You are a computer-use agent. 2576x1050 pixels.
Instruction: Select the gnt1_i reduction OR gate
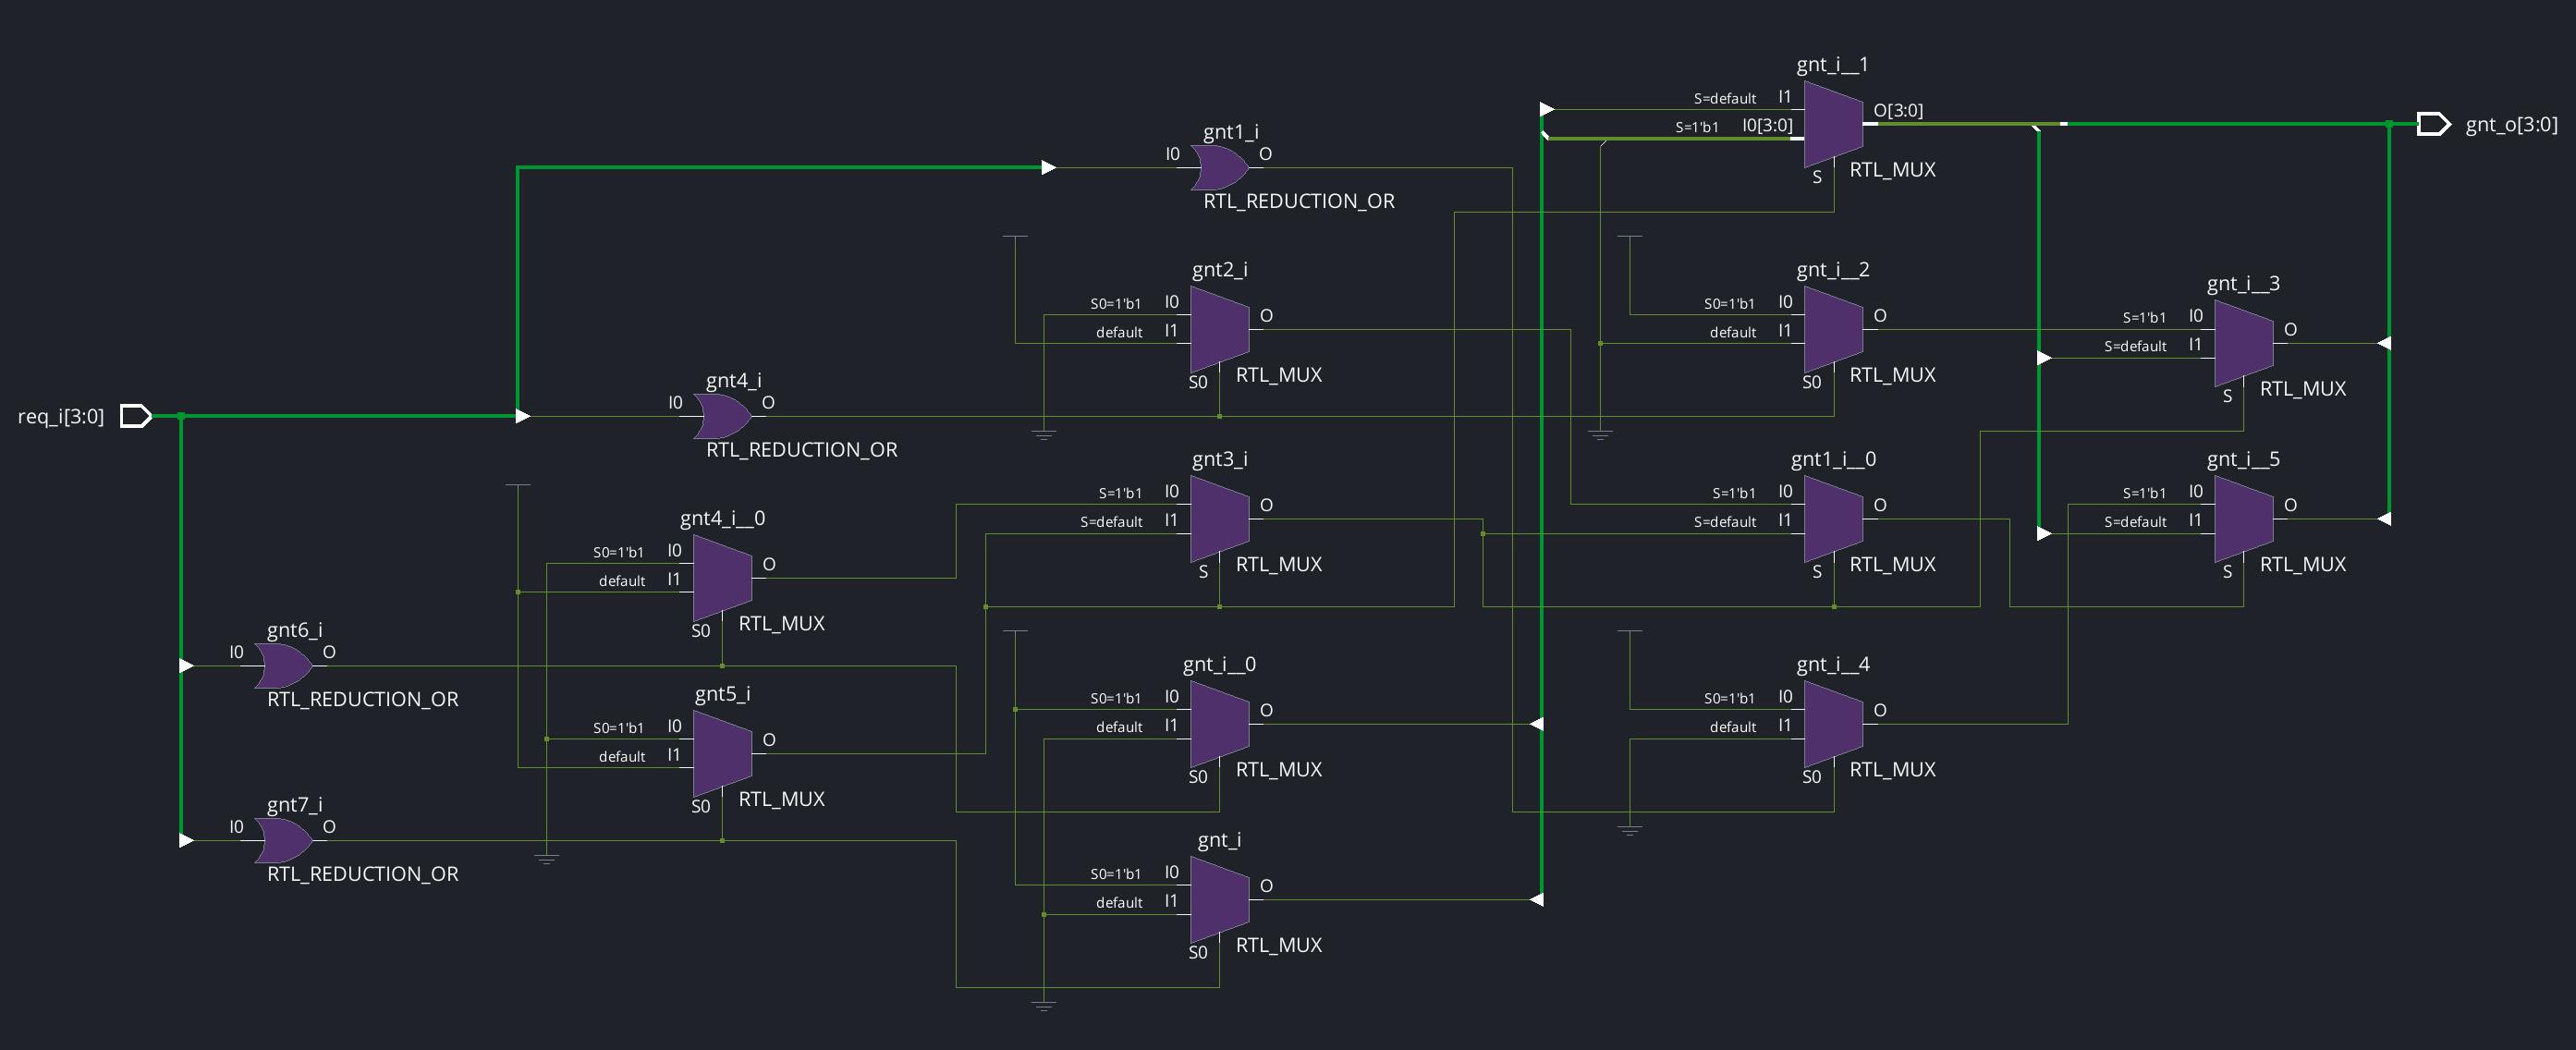[1219, 168]
